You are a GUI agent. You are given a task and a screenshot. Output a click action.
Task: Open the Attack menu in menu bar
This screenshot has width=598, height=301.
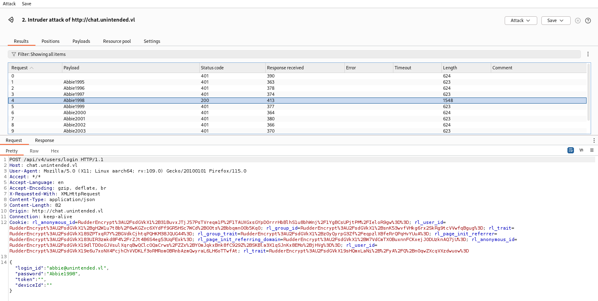9,4
